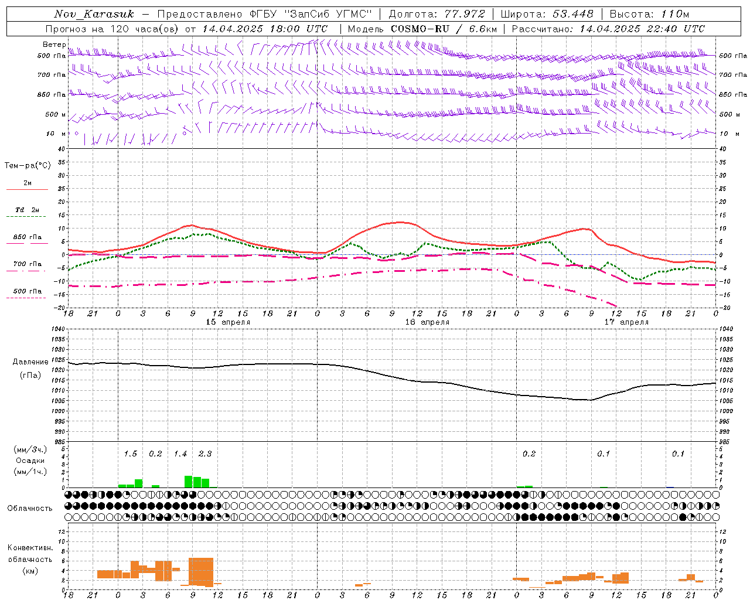Viewport: 750px width, 600px height.
Task: Click 'Рассчитано: 14.04.2025 22:40 UTC' text
Action: (x=608, y=29)
